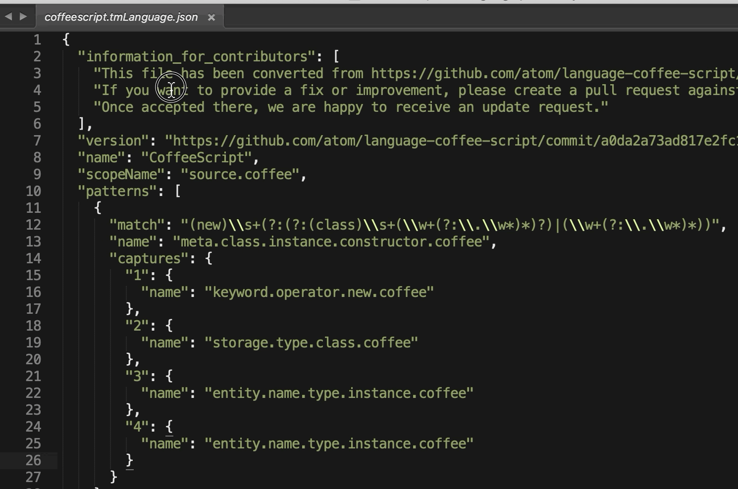Go to previous tab using left arrow

click(x=8, y=16)
